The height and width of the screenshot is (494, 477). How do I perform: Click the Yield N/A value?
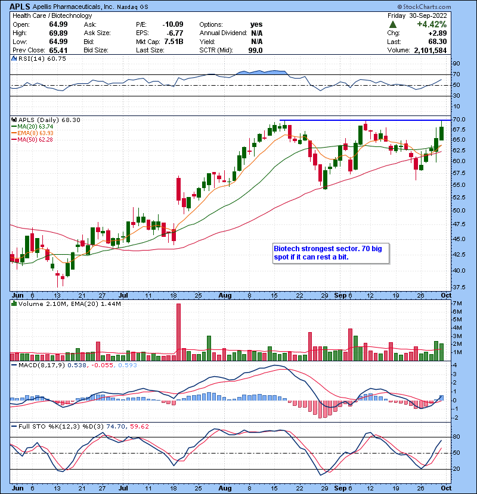click(257, 42)
